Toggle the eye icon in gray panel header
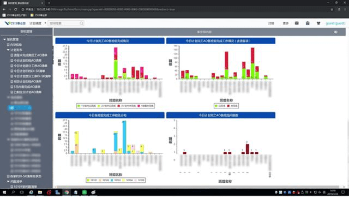 336,32
